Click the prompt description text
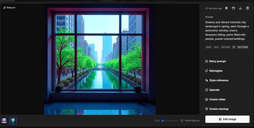Viewport: 254px width, 128px height. [x=227, y=30]
